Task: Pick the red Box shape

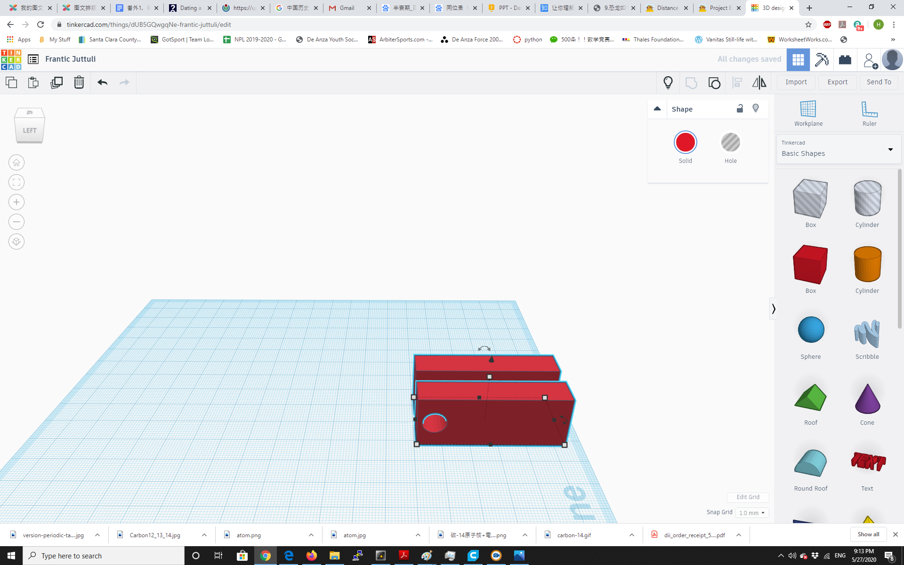Action: click(810, 265)
